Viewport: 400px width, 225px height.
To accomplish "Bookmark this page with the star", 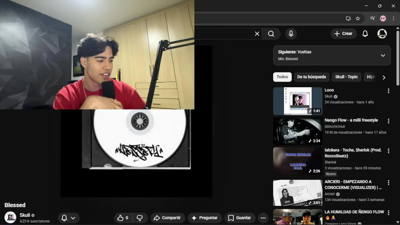I will point(358,18).
